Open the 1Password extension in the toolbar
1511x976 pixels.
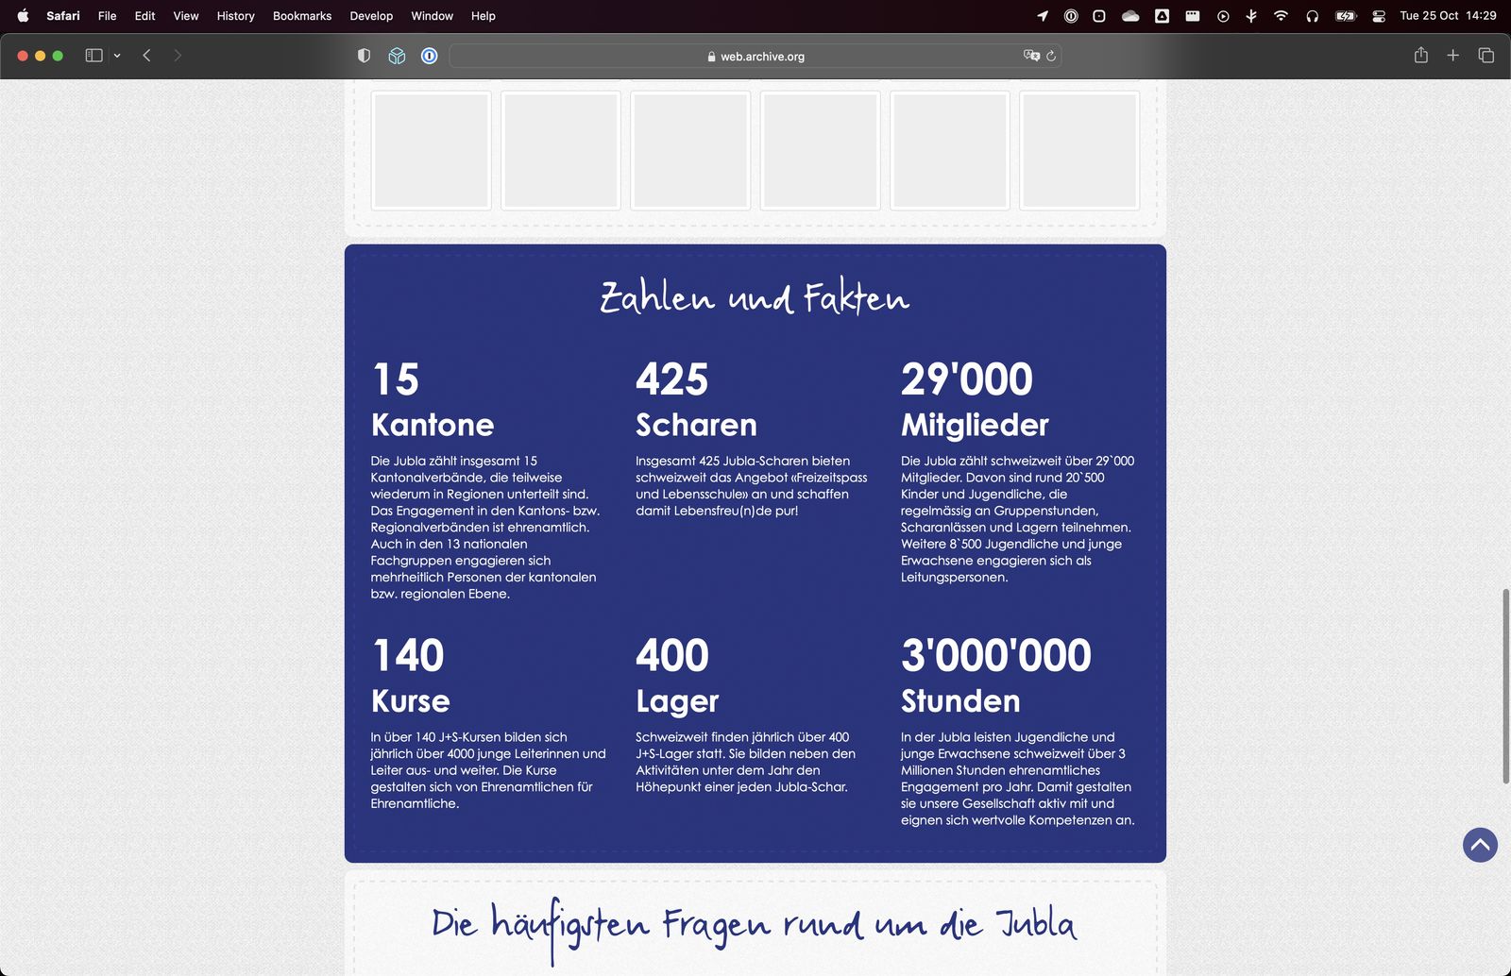[429, 56]
